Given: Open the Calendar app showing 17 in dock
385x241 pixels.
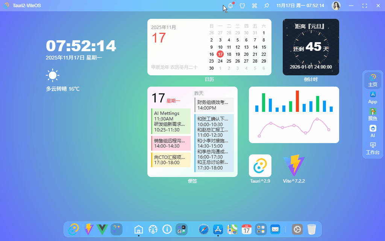Looking at the screenshot, I should click(246, 229).
